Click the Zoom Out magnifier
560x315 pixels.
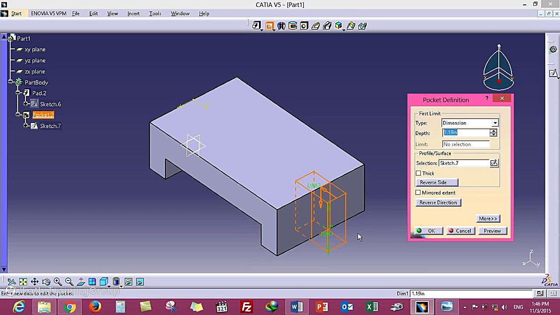pyautogui.click(x=69, y=282)
